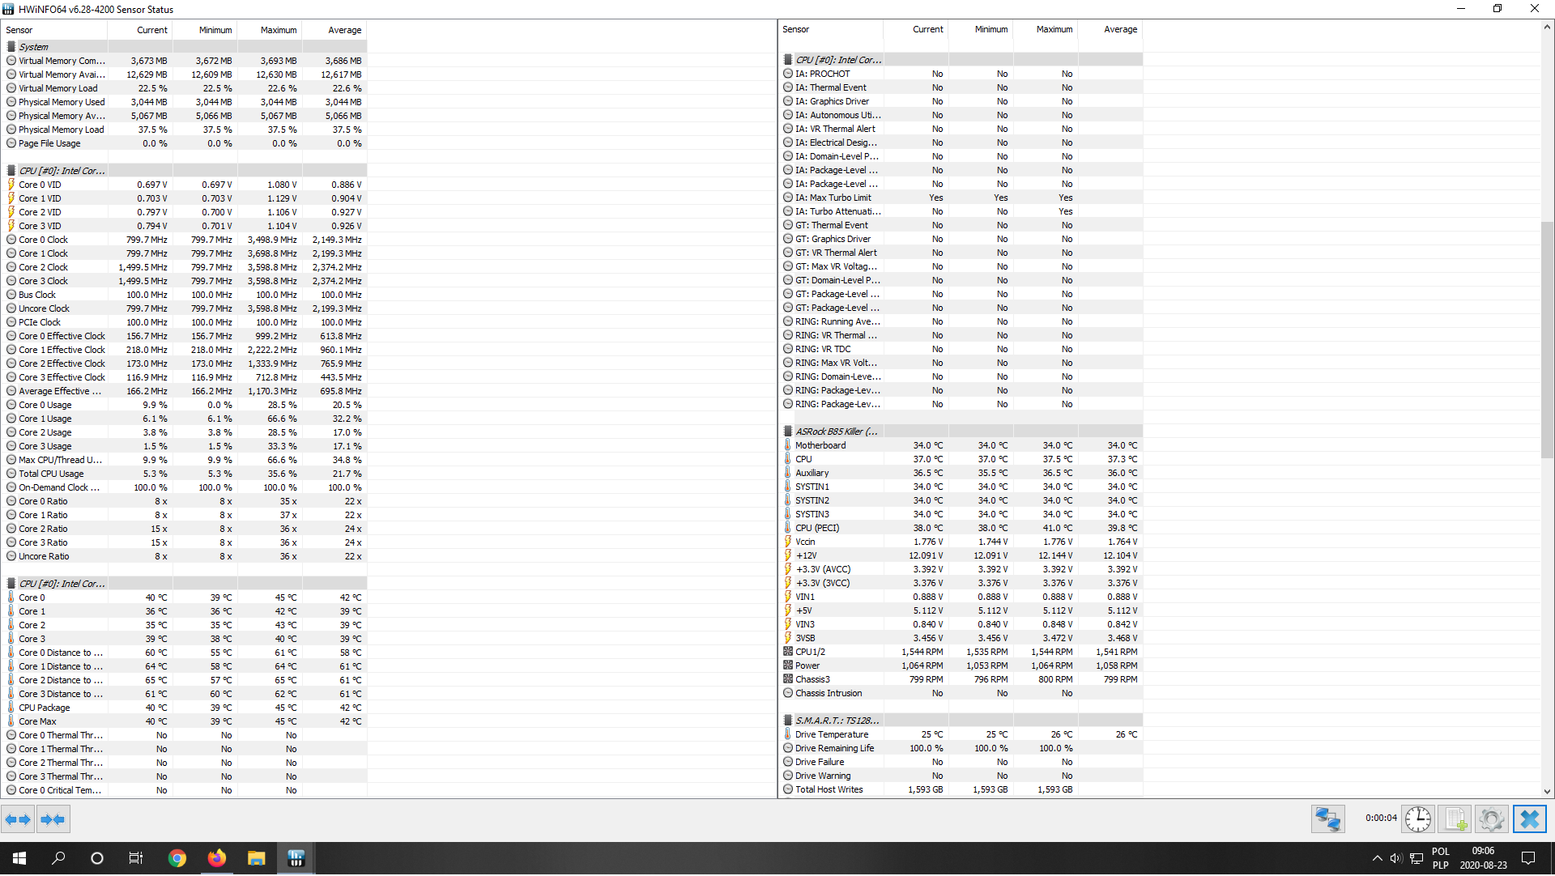Open Windows Search from the taskbar
Image resolution: width=1555 pixels, height=876 pixels.
pos(58,858)
